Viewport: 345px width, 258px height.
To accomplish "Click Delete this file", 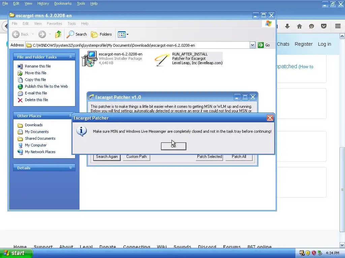I will [x=36, y=100].
